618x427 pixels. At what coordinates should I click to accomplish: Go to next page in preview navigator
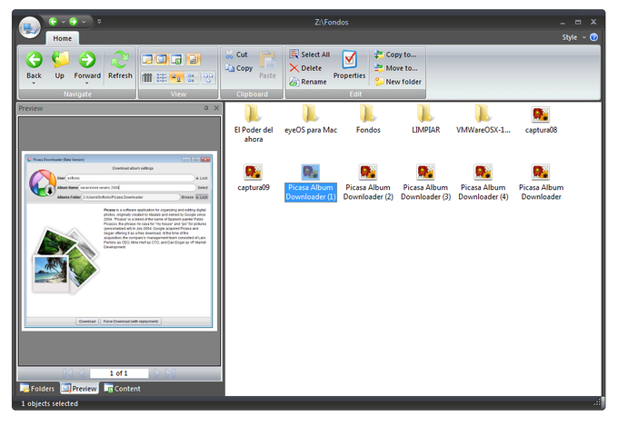pos(157,373)
